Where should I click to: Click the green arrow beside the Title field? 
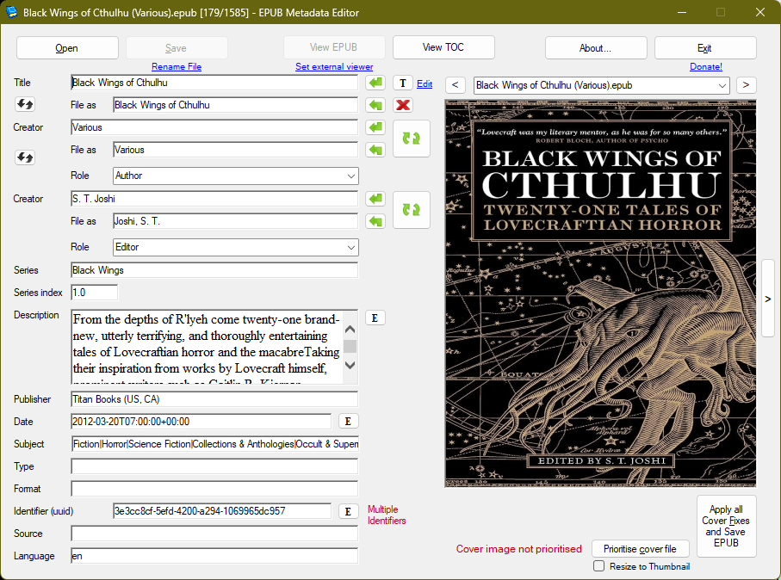pos(375,83)
